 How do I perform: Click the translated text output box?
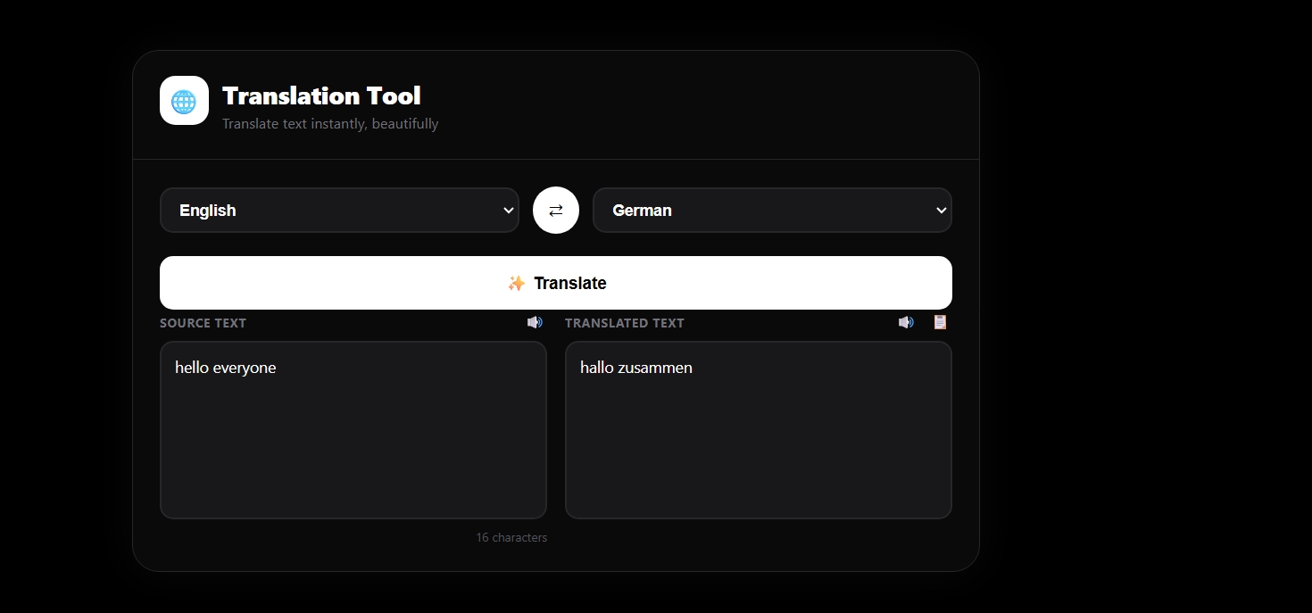(x=759, y=430)
